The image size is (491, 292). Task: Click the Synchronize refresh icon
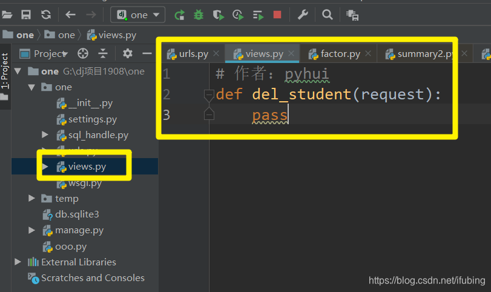coord(46,15)
